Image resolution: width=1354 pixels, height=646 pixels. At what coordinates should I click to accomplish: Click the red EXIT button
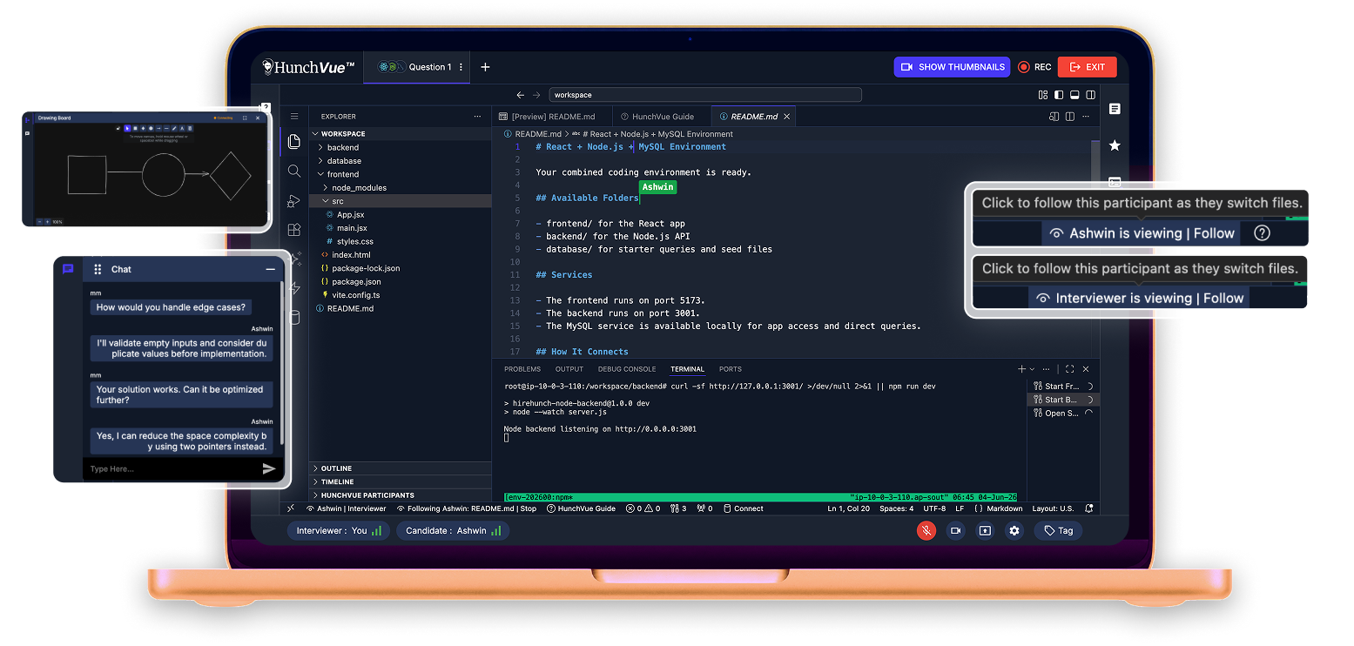[x=1087, y=67]
